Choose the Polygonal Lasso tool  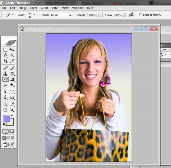(5, 55)
